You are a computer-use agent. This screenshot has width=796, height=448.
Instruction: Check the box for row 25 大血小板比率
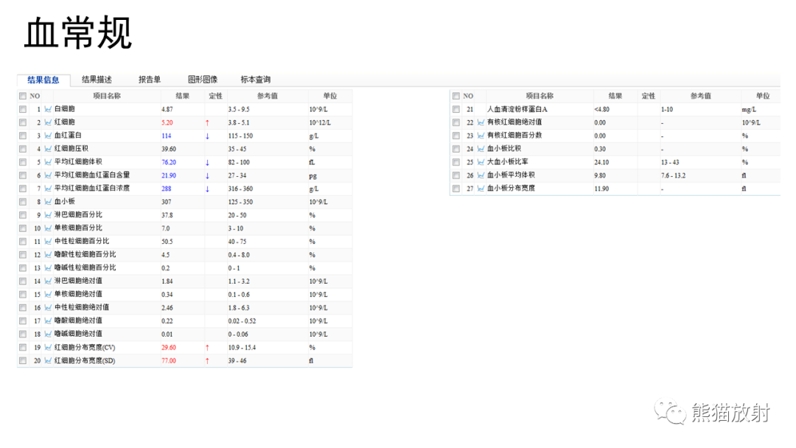coord(456,162)
